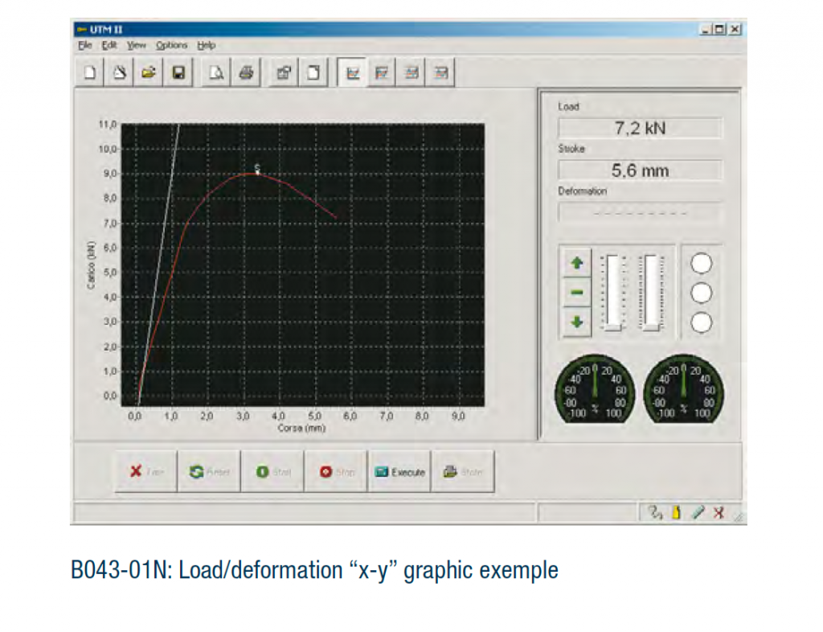Screen dimensions: 823x632
Task: Click the Stop button with red icon
Action: 336,472
